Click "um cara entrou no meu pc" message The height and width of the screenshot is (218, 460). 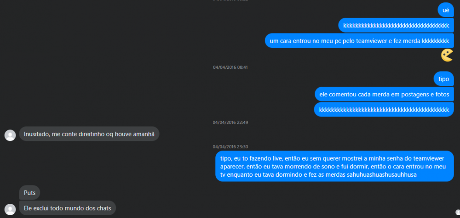click(359, 41)
